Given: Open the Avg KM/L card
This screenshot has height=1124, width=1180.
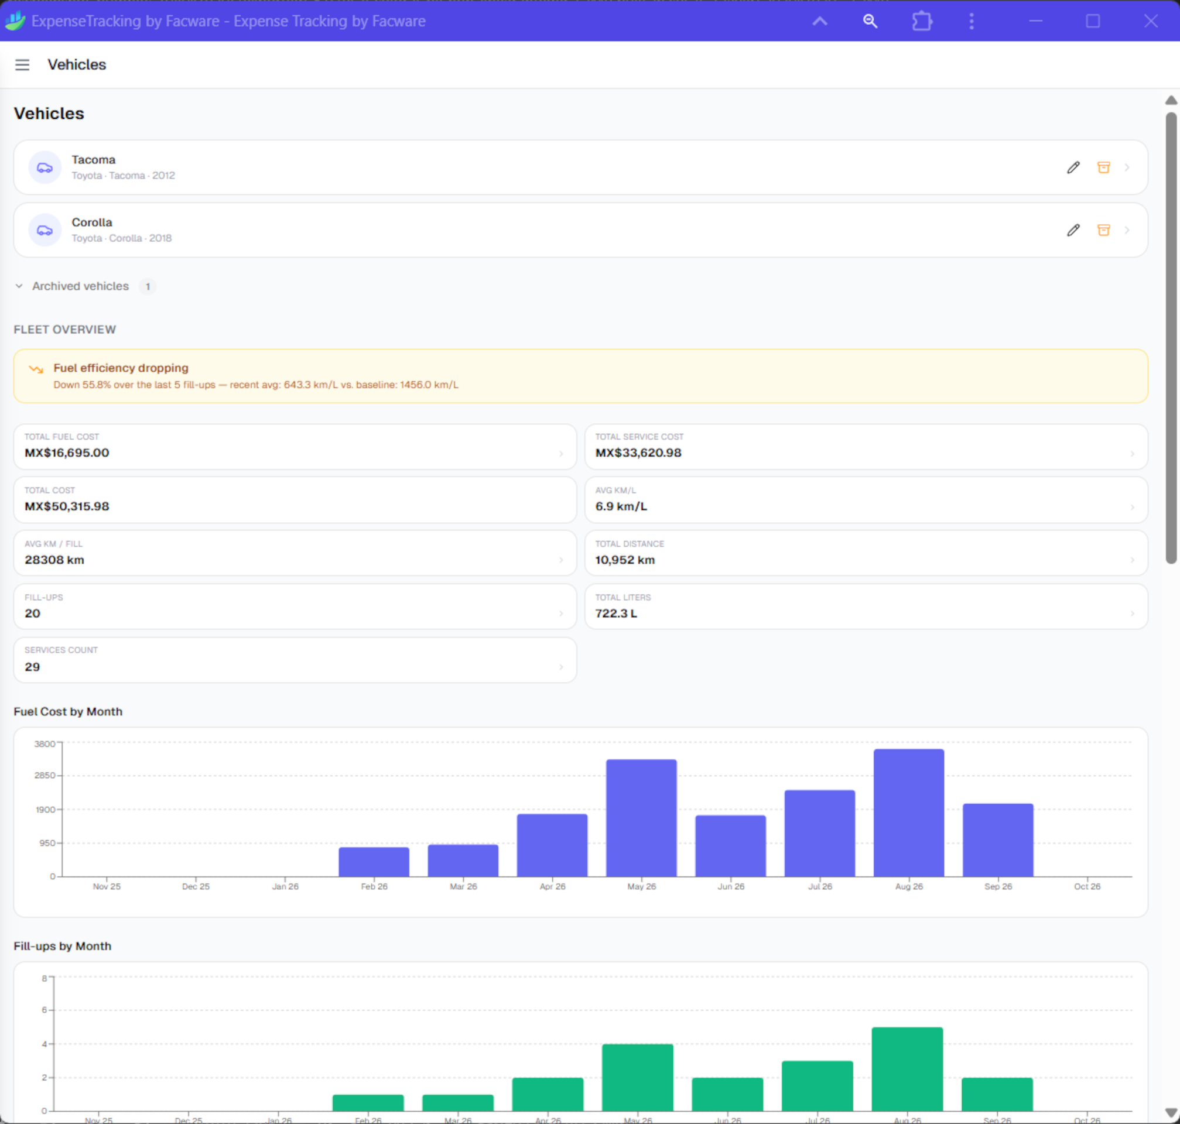Looking at the screenshot, I should [866, 500].
